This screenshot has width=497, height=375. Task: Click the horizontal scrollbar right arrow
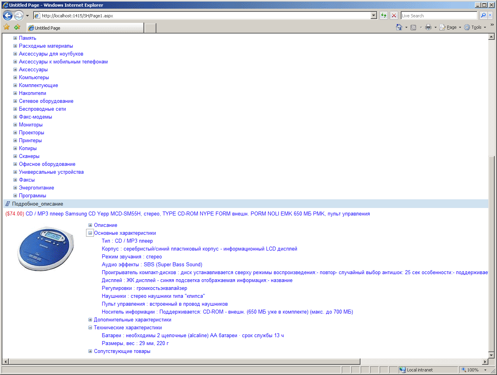[x=485, y=362]
